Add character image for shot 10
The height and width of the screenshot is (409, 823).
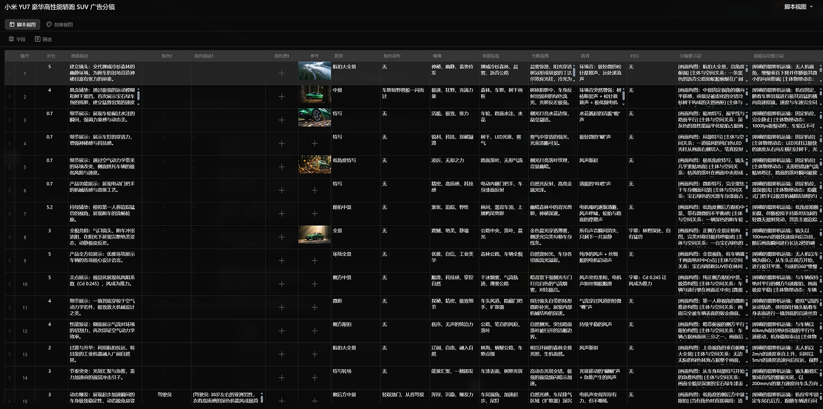[x=281, y=284]
